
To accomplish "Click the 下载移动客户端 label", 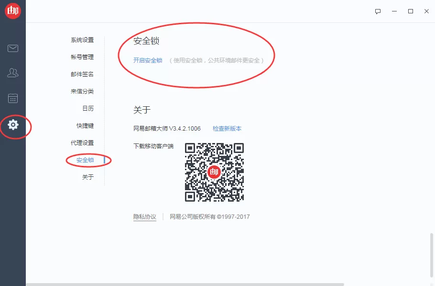I will 153,146.
